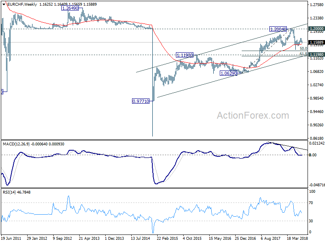Click the 13 Jul 2014 date label

141,239
